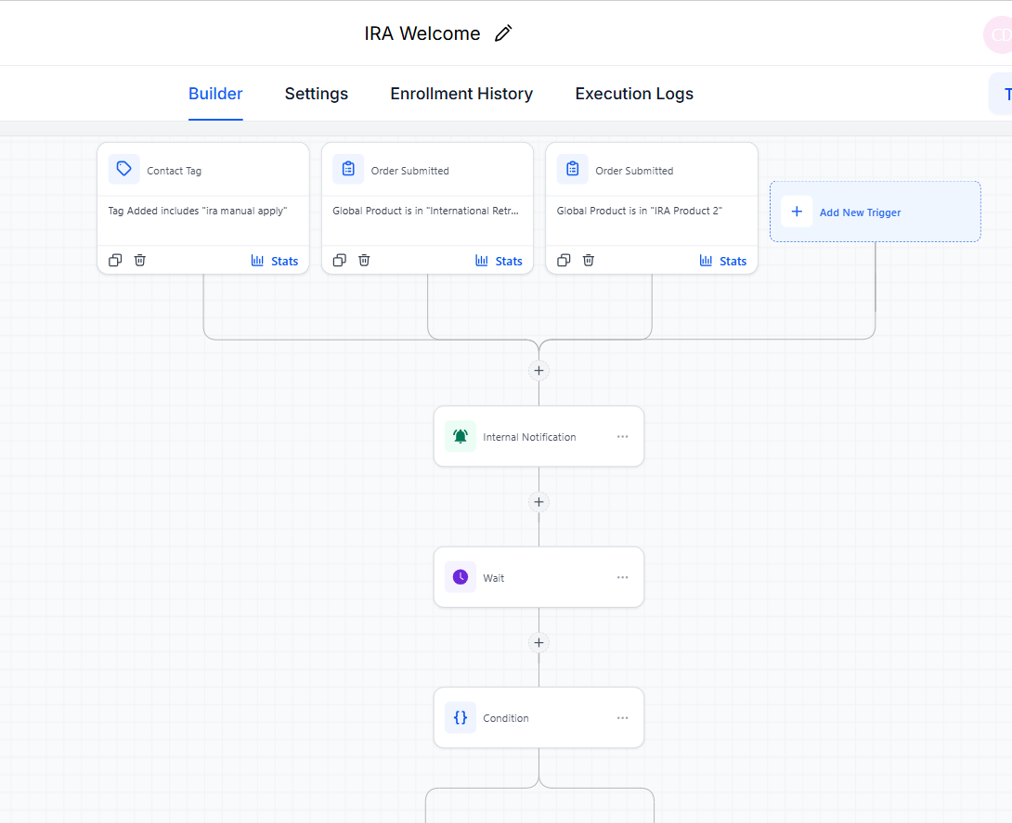This screenshot has width=1012, height=823.
Task: Open the Condition step options menu
Action: (x=622, y=718)
